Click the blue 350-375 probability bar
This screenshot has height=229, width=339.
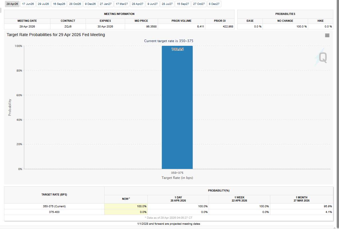point(177,107)
